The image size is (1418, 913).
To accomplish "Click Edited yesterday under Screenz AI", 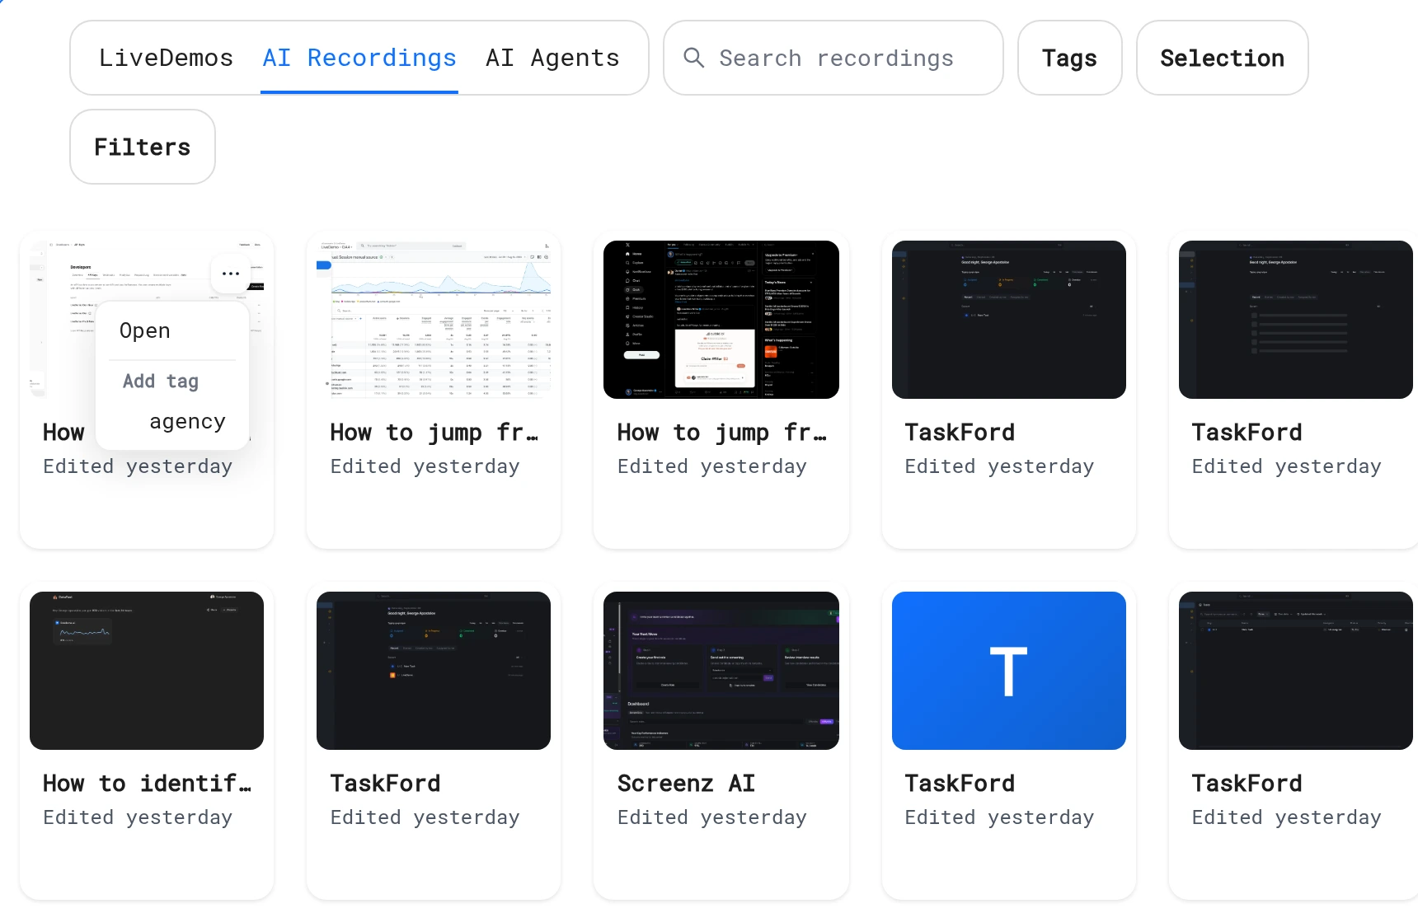I will [x=712, y=817].
